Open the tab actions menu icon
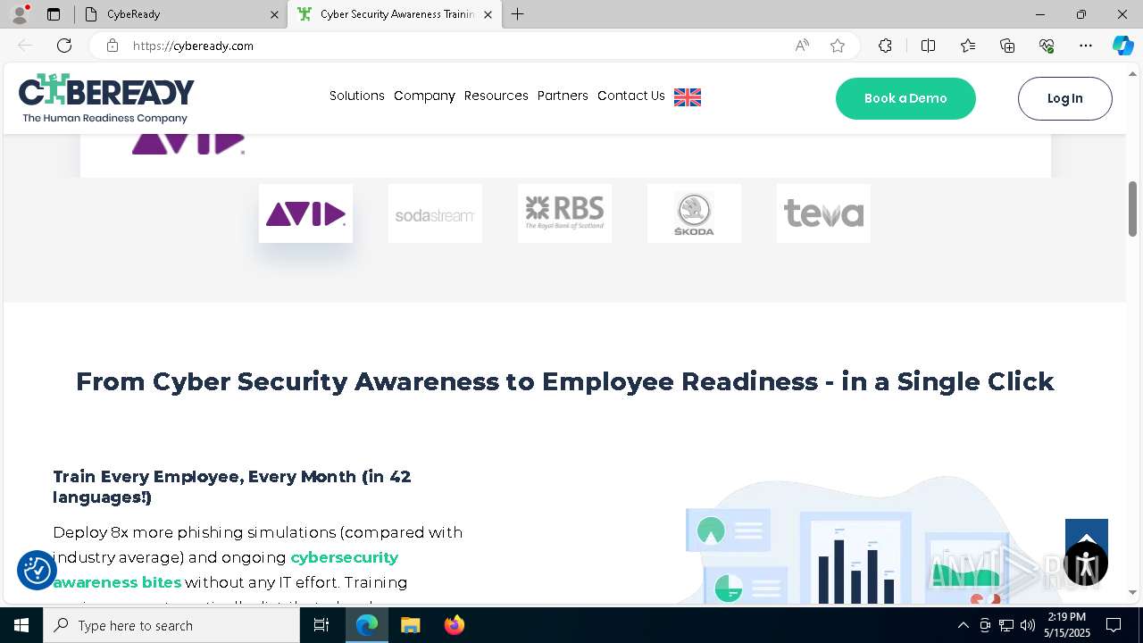Image resolution: width=1143 pixels, height=643 pixels. tap(54, 14)
